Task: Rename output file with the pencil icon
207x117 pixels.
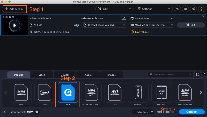Action: pos(124,18)
